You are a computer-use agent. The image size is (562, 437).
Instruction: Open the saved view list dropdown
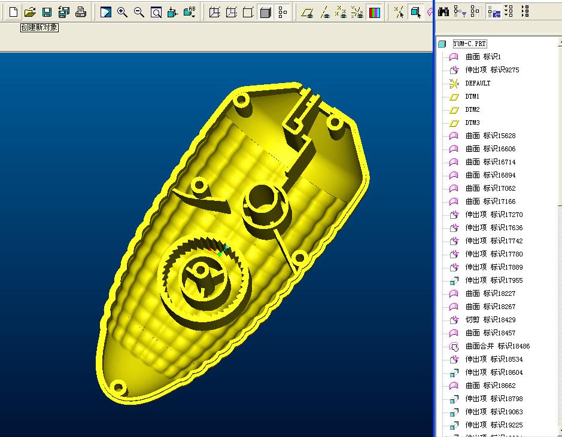tap(190, 12)
